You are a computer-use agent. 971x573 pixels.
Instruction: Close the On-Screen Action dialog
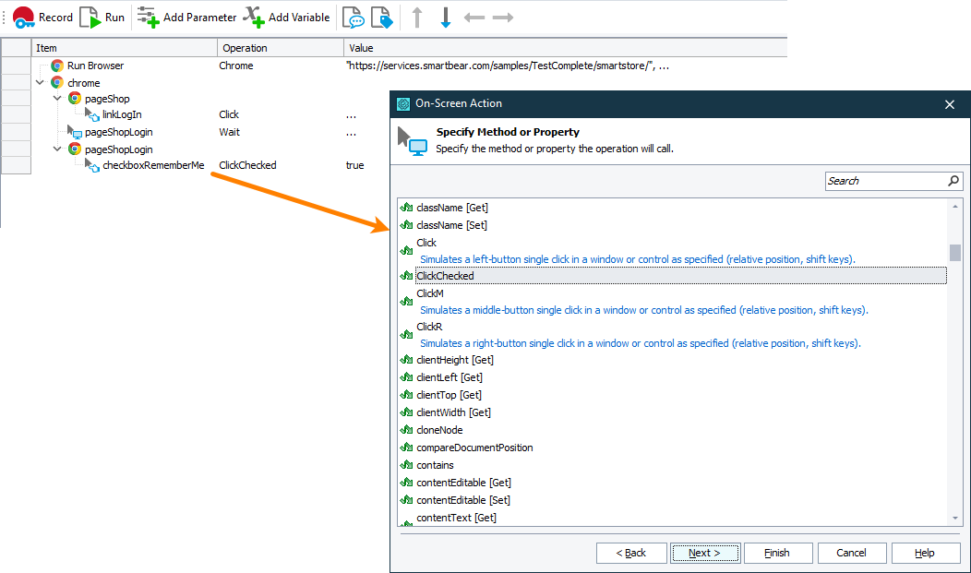pyautogui.click(x=950, y=104)
